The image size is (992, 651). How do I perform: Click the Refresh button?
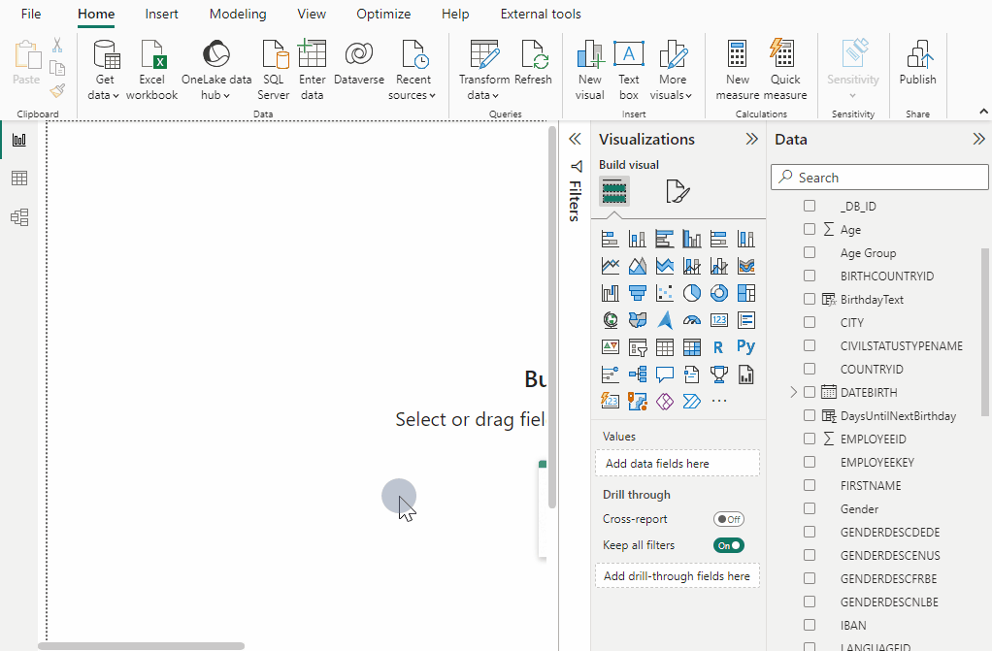(x=533, y=62)
